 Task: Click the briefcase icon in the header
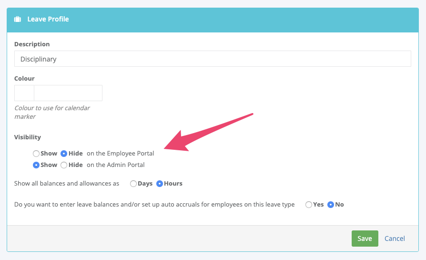18,19
